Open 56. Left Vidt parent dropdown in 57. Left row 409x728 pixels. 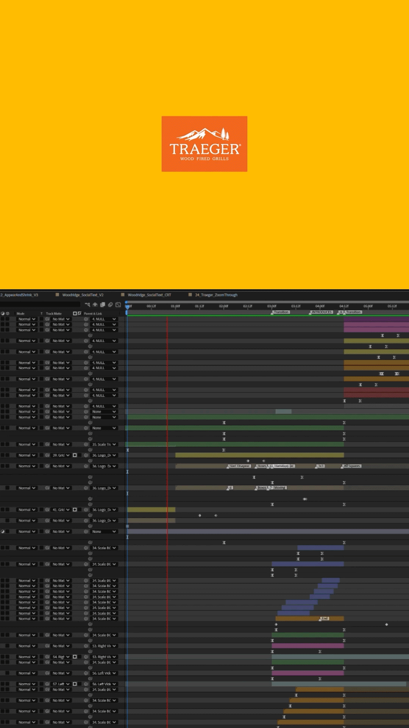103,684
